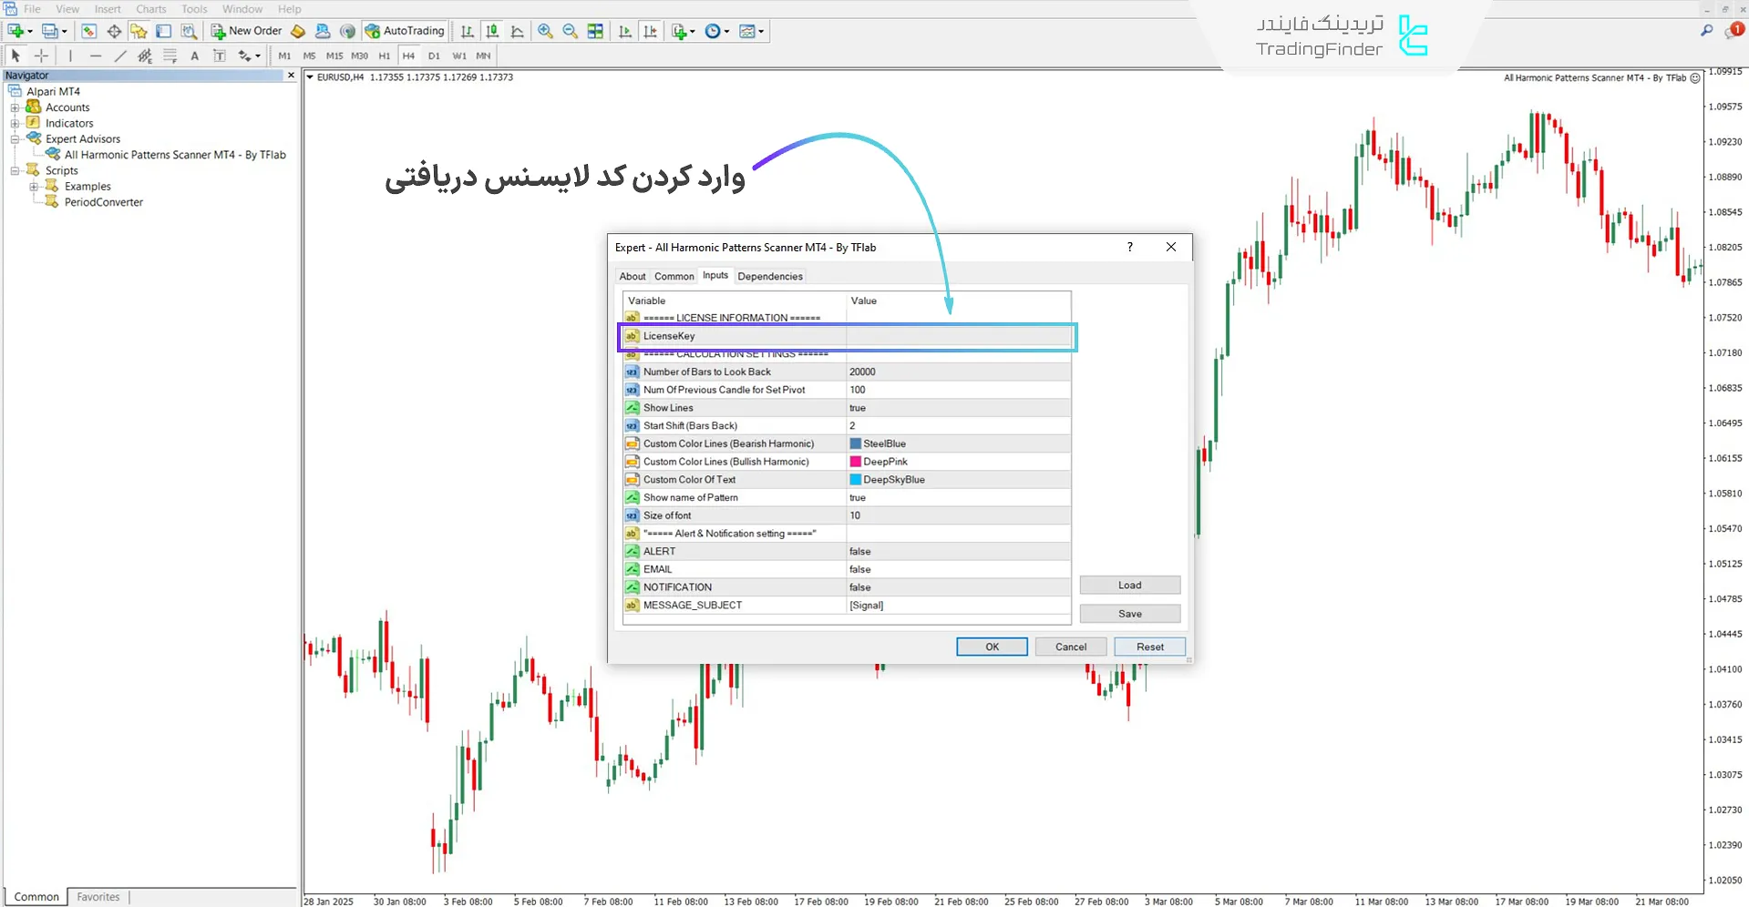Toggle chart shift
The image size is (1749, 907).
click(651, 30)
